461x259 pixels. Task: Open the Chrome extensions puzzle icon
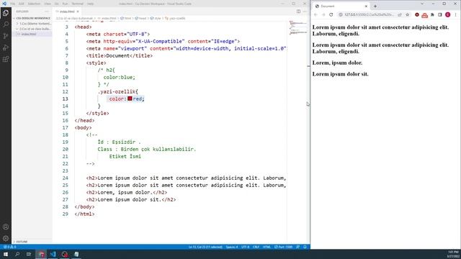[x=432, y=14]
